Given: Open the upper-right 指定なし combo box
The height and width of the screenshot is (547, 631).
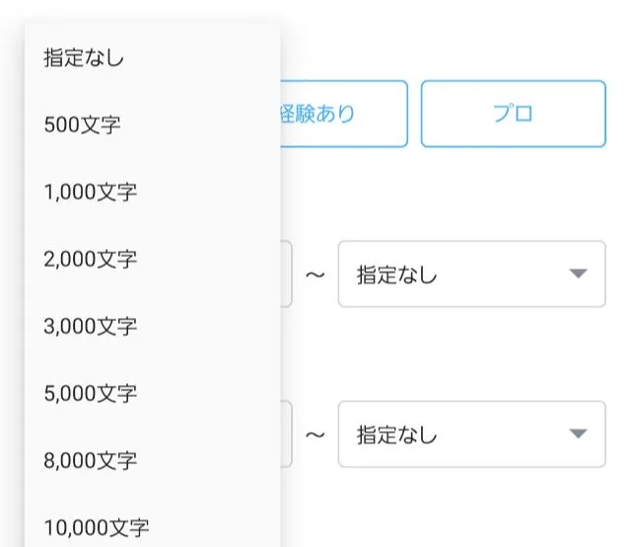Looking at the screenshot, I should pyautogui.click(x=471, y=273).
